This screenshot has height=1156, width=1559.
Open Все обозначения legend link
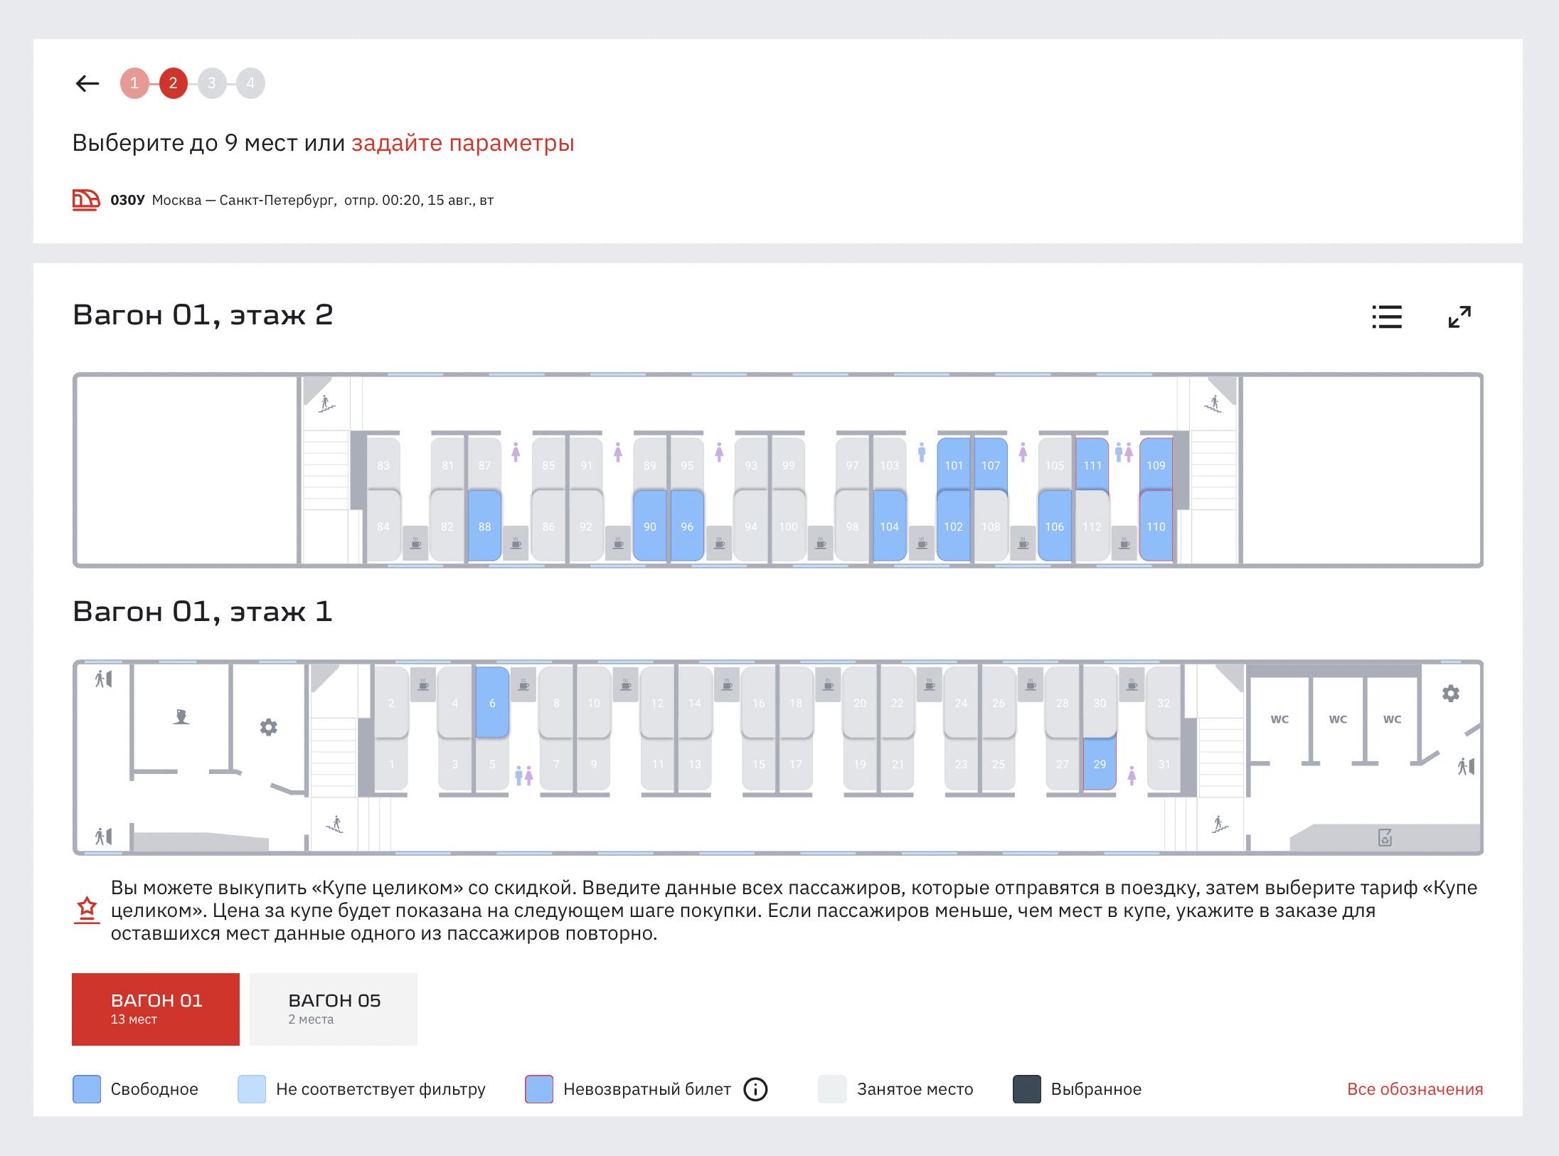[x=1415, y=1089]
